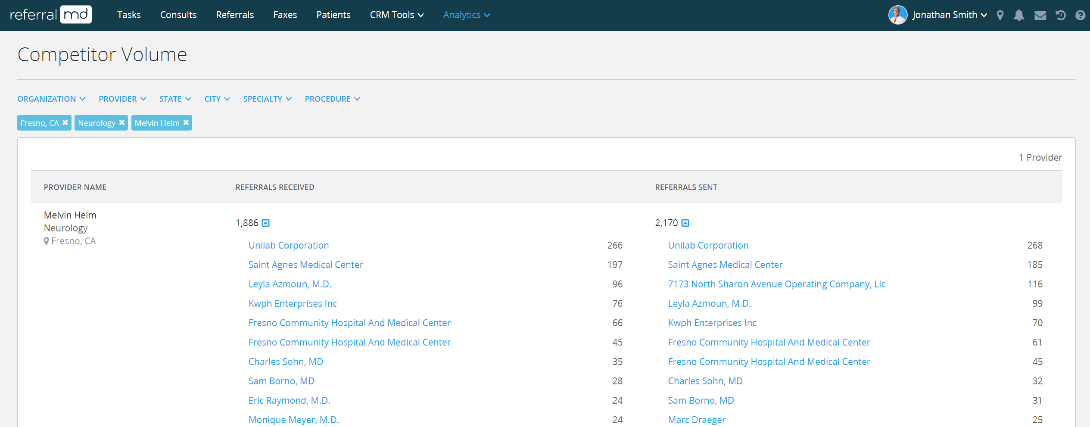This screenshot has height=427, width=1090.
Task: Open the Specialty filter dropdown
Action: pyautogui.click(x=267, y=99)
